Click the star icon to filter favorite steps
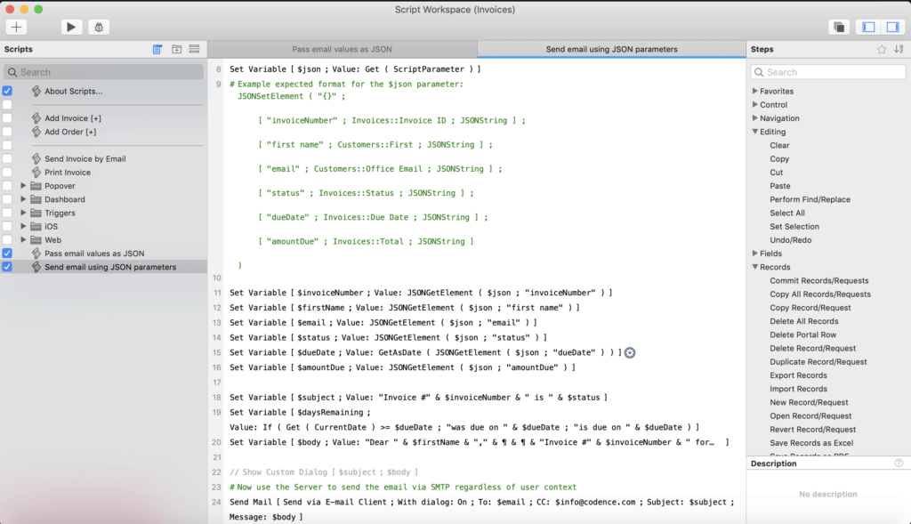Image resolution: width=911 pixels, height=524 pixels. [x=881, y=49]
